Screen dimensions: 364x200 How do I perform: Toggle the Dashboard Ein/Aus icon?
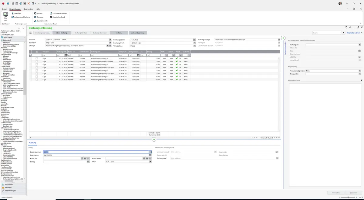[x=6, y=17]
